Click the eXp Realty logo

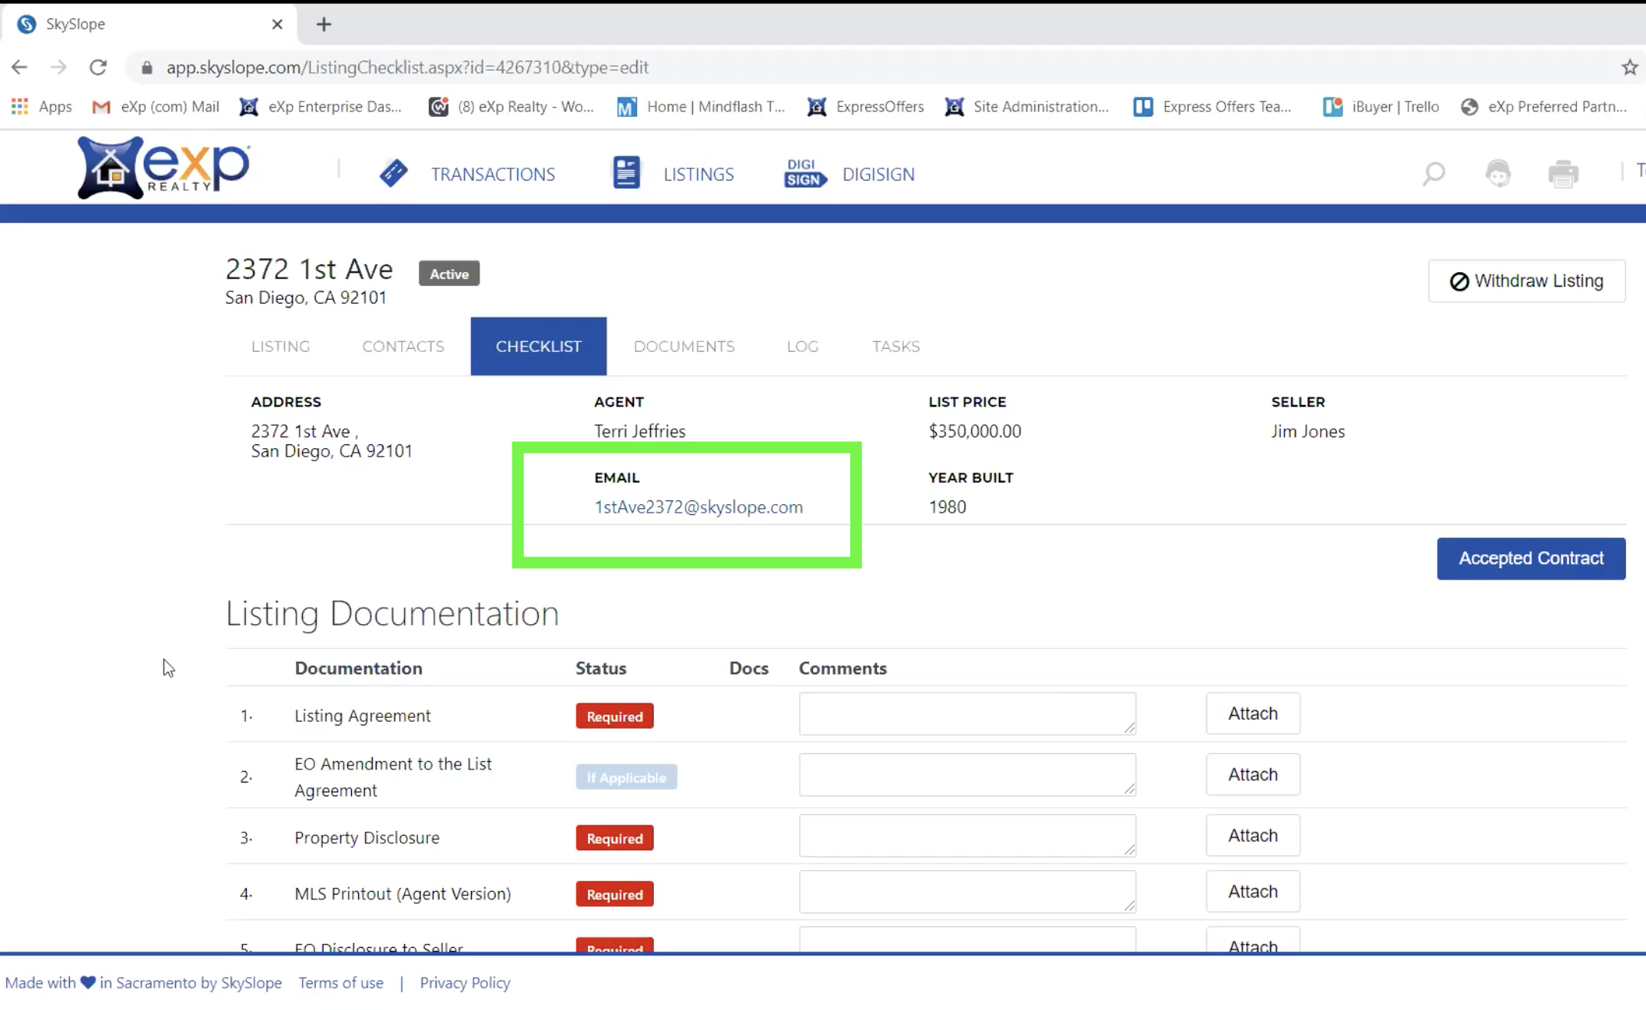coord(164,168)
